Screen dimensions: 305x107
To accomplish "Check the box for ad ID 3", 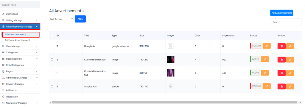I will pos(52,46).
